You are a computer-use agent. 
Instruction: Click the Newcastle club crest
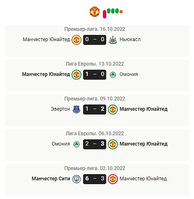[x=113, y=40]
